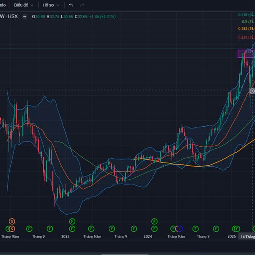This screenshot has width=255, height=255.
Task: Select the 0.5 Fibonacci level label
Action: [x=248, y=22]
